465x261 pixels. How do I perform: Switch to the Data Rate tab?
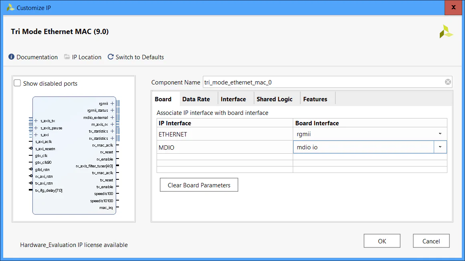coord(196,99)
